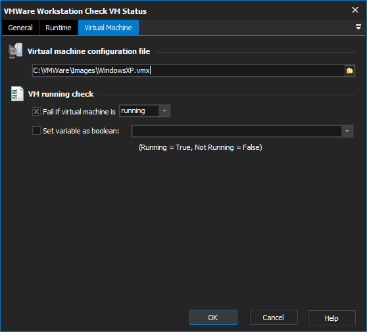Click the virtual machine computer icon
Screen dimensions: 367x332
click(x=16, y=51)
